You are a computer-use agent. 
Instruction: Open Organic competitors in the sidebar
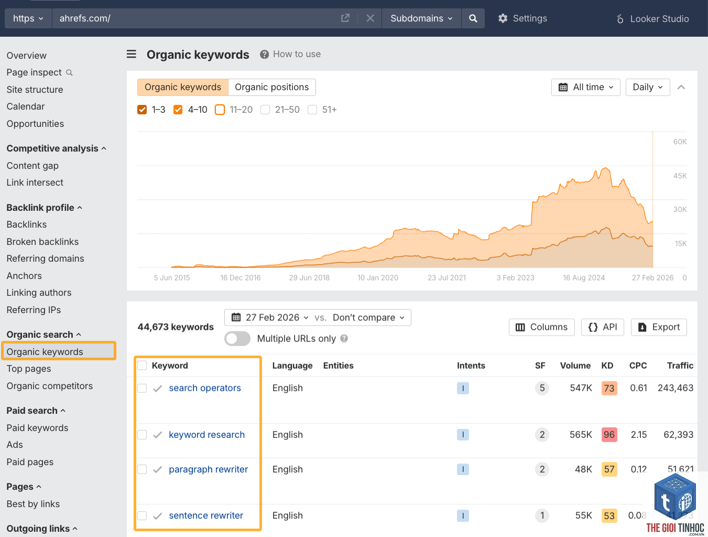pyautogui.click(x=50, y=386)
